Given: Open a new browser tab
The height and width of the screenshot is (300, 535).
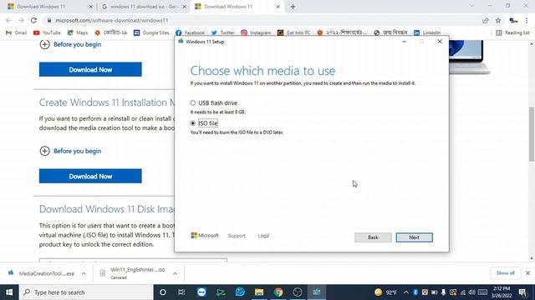Looking at the screenshot, I should [x=293, y=7].
